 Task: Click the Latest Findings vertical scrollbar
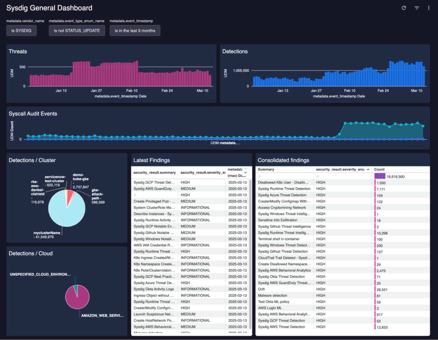click(250, 255)
